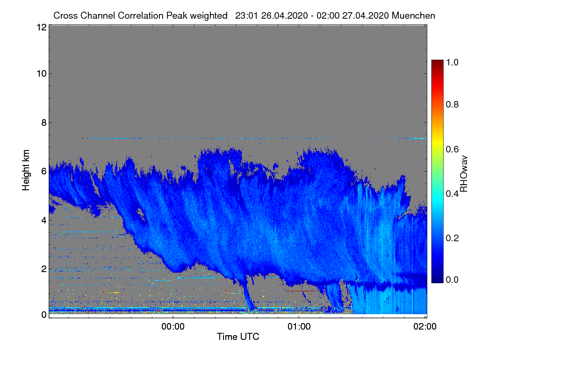Click the 2 km height tick label

[43, 269]
